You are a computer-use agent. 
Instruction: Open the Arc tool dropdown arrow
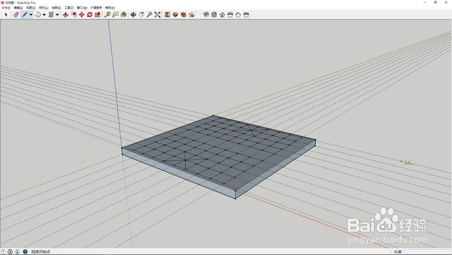[44, 15]
